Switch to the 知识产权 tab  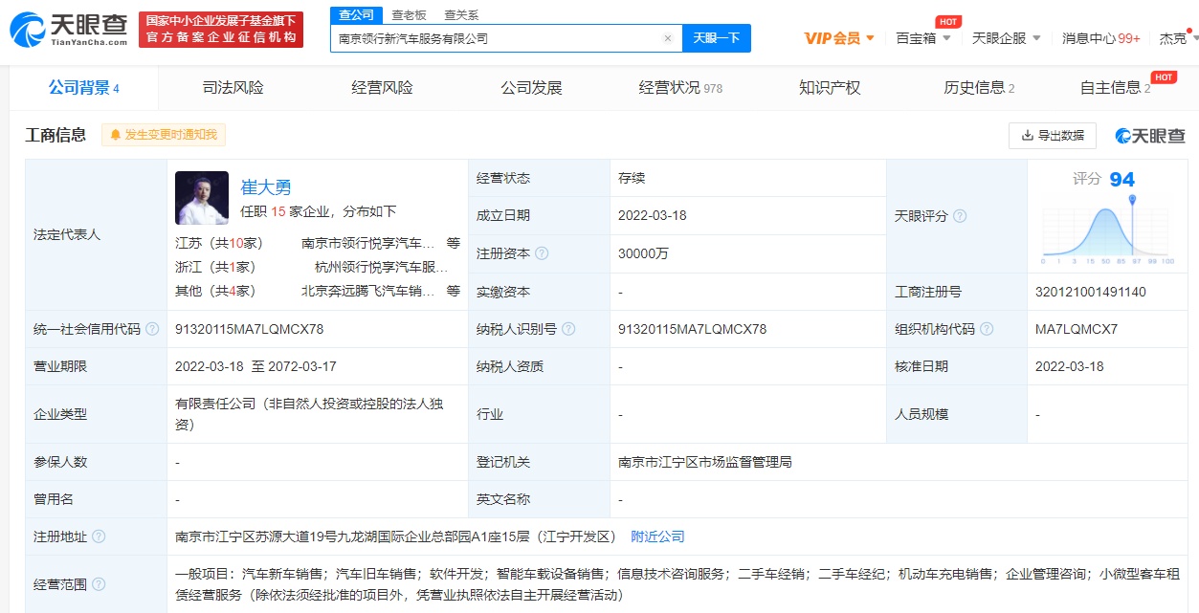pyautogui.click(x=830, y=88)
